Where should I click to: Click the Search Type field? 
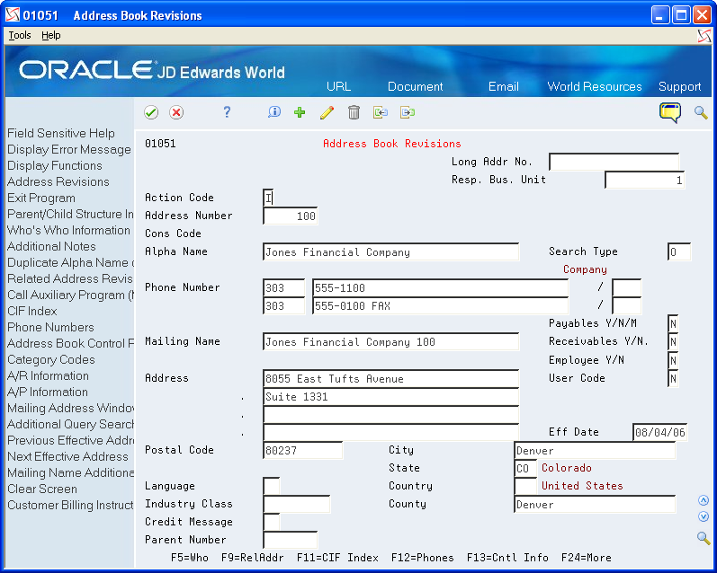tap(678, 252)
